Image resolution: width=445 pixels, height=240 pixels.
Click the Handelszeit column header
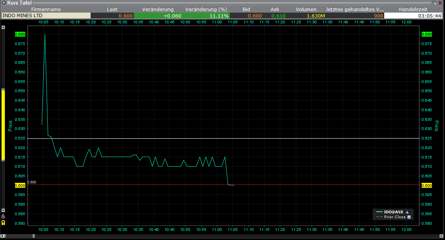point(413,9)
